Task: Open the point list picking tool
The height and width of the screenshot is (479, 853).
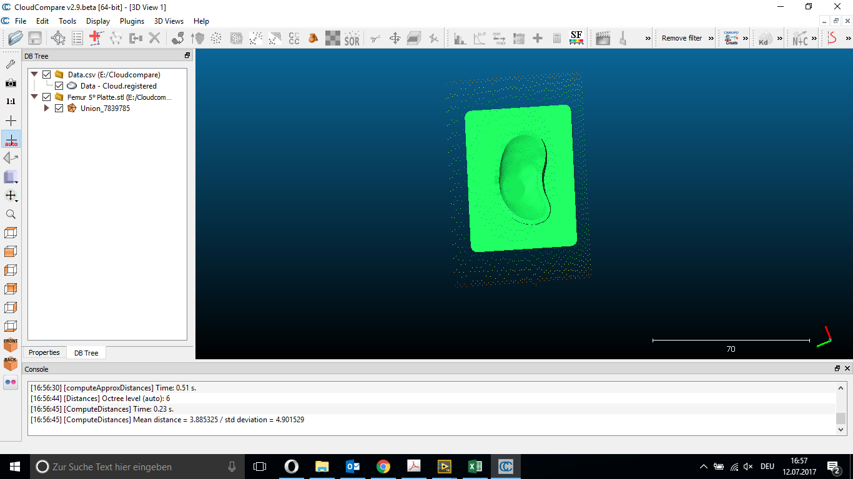Action: click(77, 38)
